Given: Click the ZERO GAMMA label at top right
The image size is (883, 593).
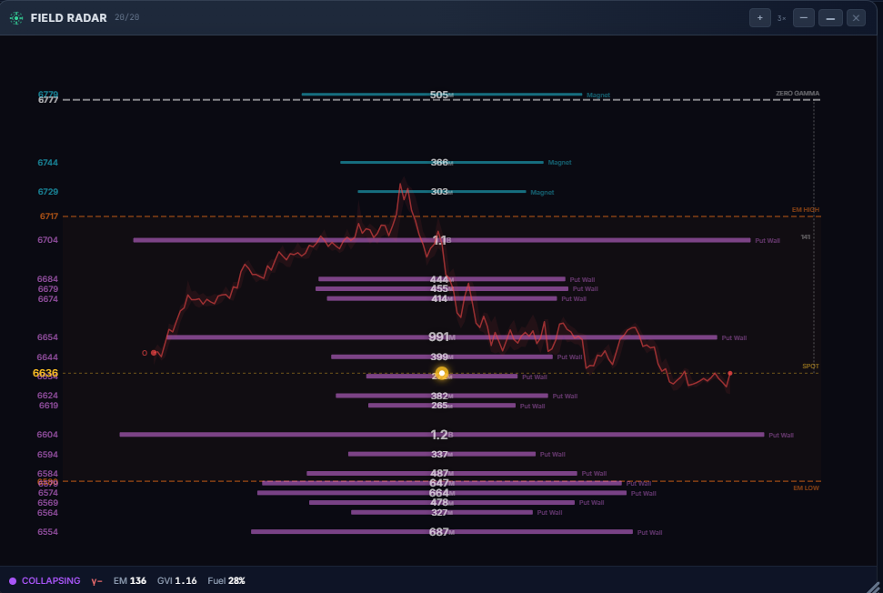Looking at the screenshot, I should click(797, 93).
